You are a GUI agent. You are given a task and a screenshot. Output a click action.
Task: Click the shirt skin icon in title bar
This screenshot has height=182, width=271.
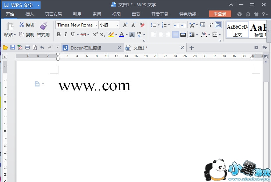point(256,14)
